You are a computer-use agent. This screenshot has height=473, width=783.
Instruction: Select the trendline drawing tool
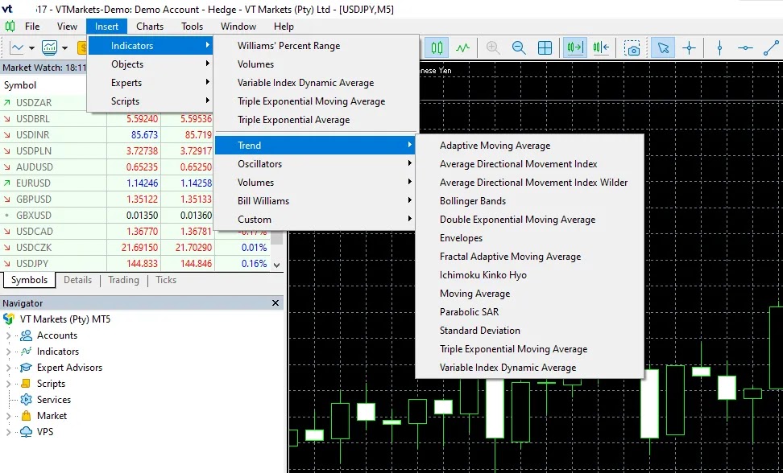pyautogui.click(x=772, y=47)
